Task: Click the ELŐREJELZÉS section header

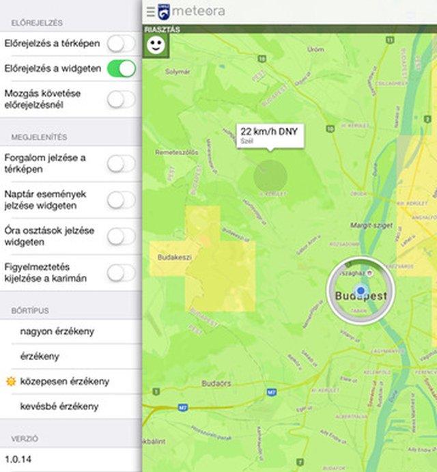Action: (37, 23)
